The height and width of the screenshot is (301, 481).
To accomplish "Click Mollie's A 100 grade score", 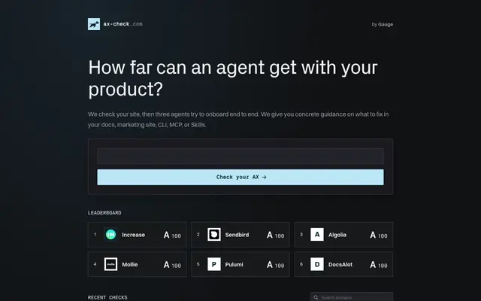I will coord(172,264).
